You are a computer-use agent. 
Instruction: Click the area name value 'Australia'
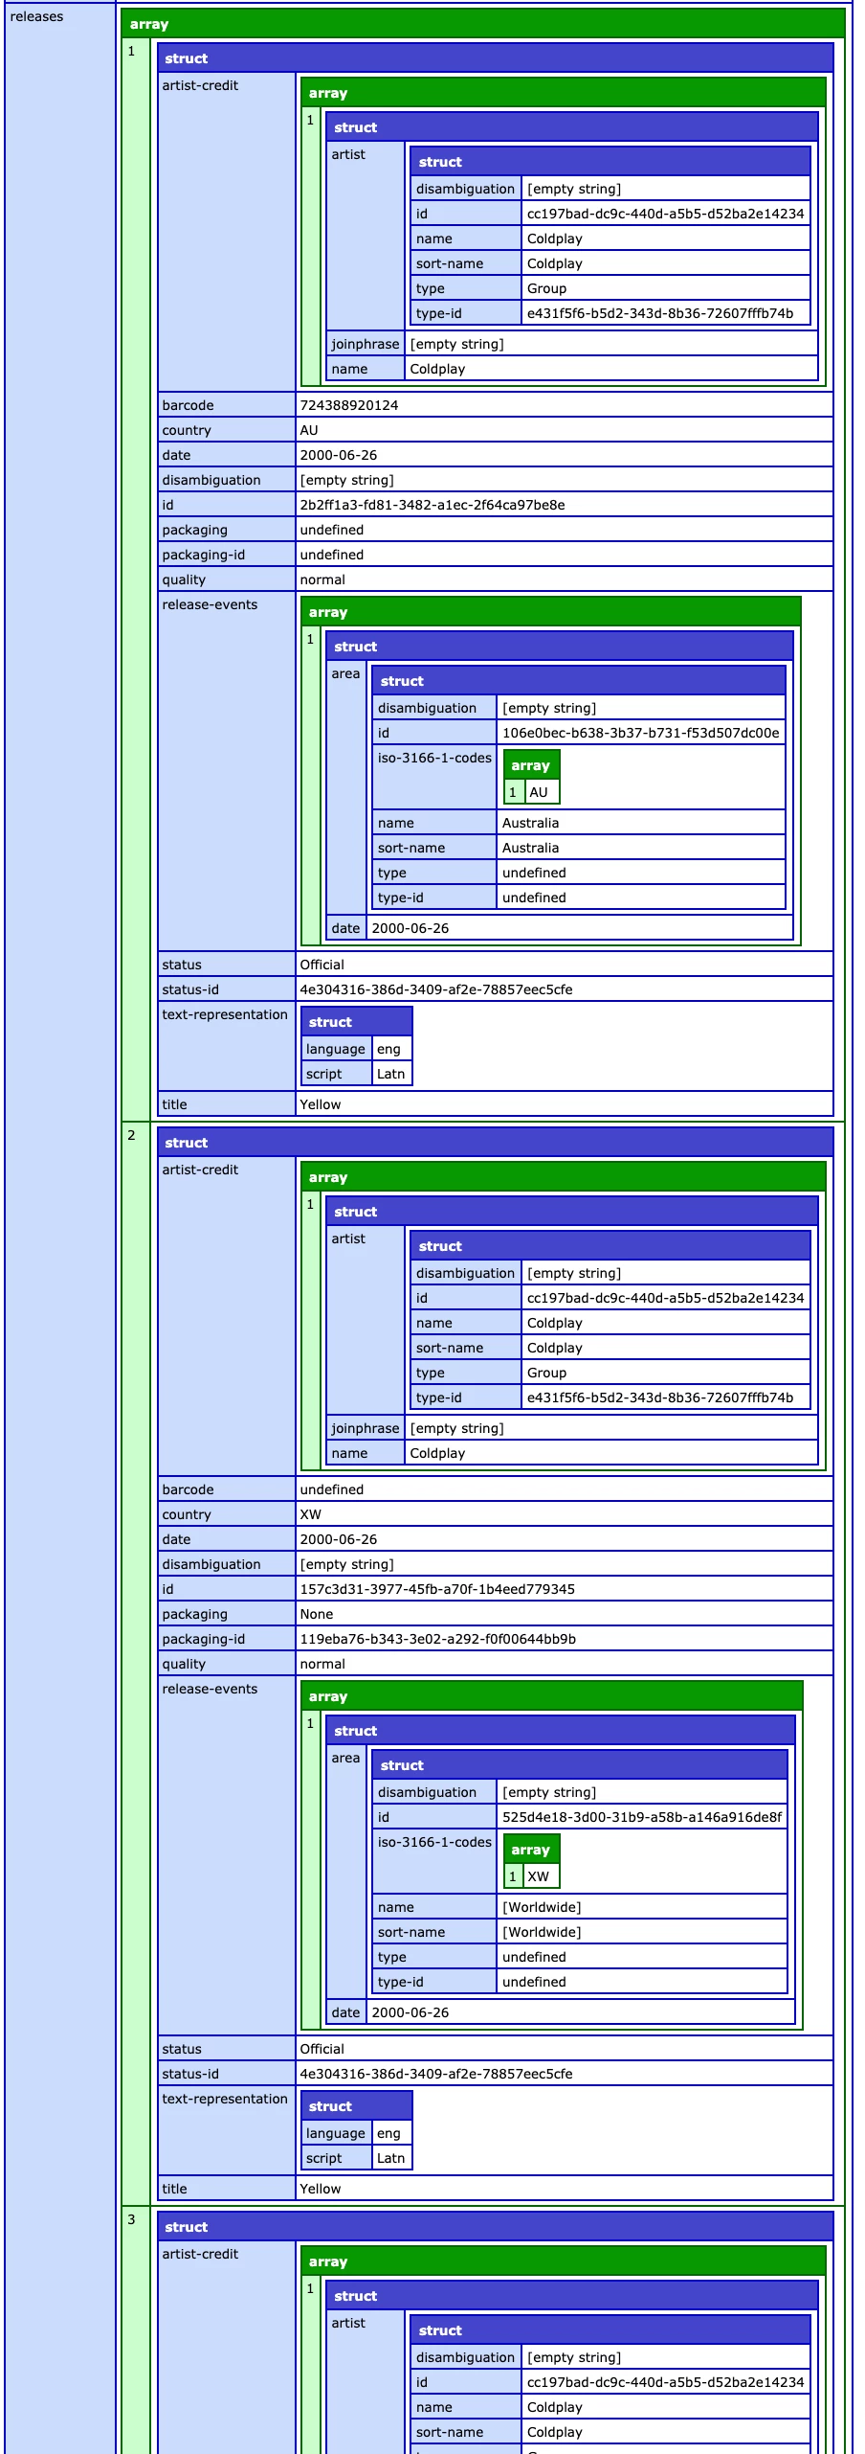(x=531, y=823)
